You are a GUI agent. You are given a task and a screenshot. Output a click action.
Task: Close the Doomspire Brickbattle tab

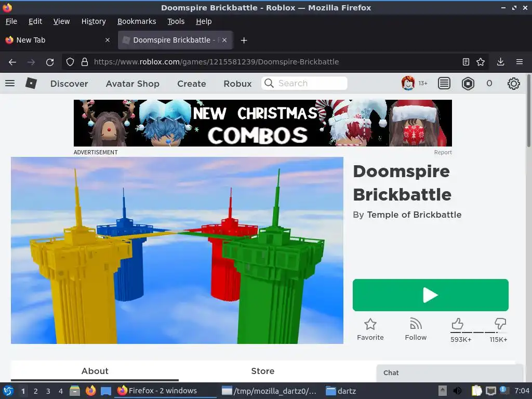pyautogui.click(x=224, y=40)
